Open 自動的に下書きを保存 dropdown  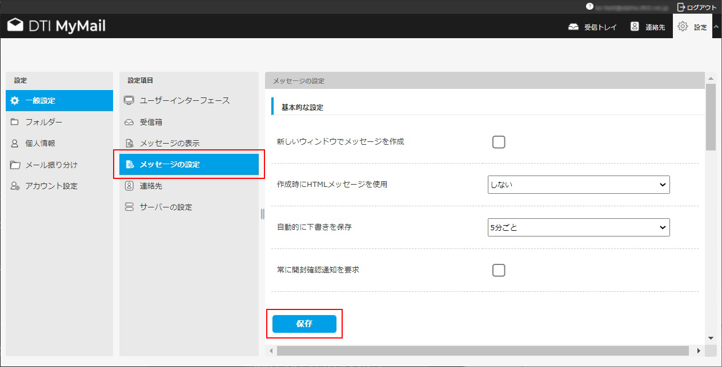click(579, 227)
